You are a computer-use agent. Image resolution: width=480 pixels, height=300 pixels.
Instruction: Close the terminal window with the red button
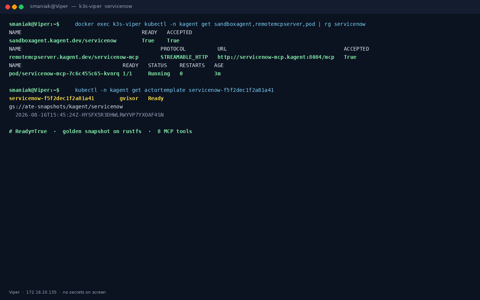tap(7, 7)
